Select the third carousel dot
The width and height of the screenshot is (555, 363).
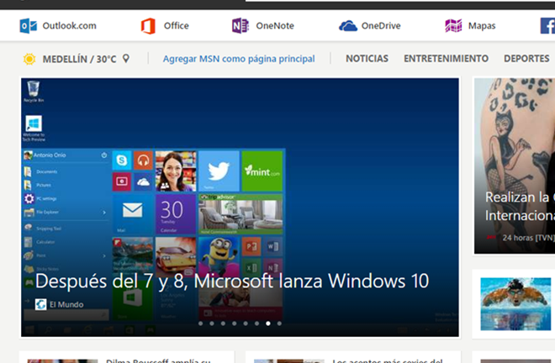(x=223, y=324)
